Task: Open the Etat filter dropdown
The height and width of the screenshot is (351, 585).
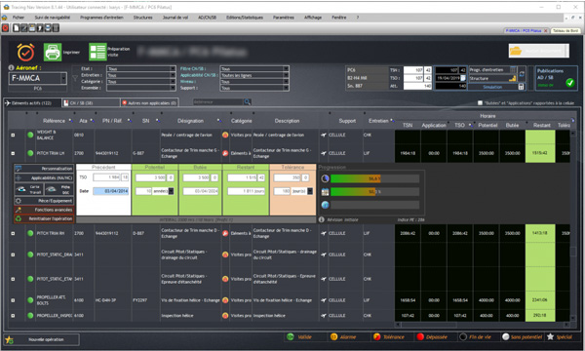Action: (173, 68)
